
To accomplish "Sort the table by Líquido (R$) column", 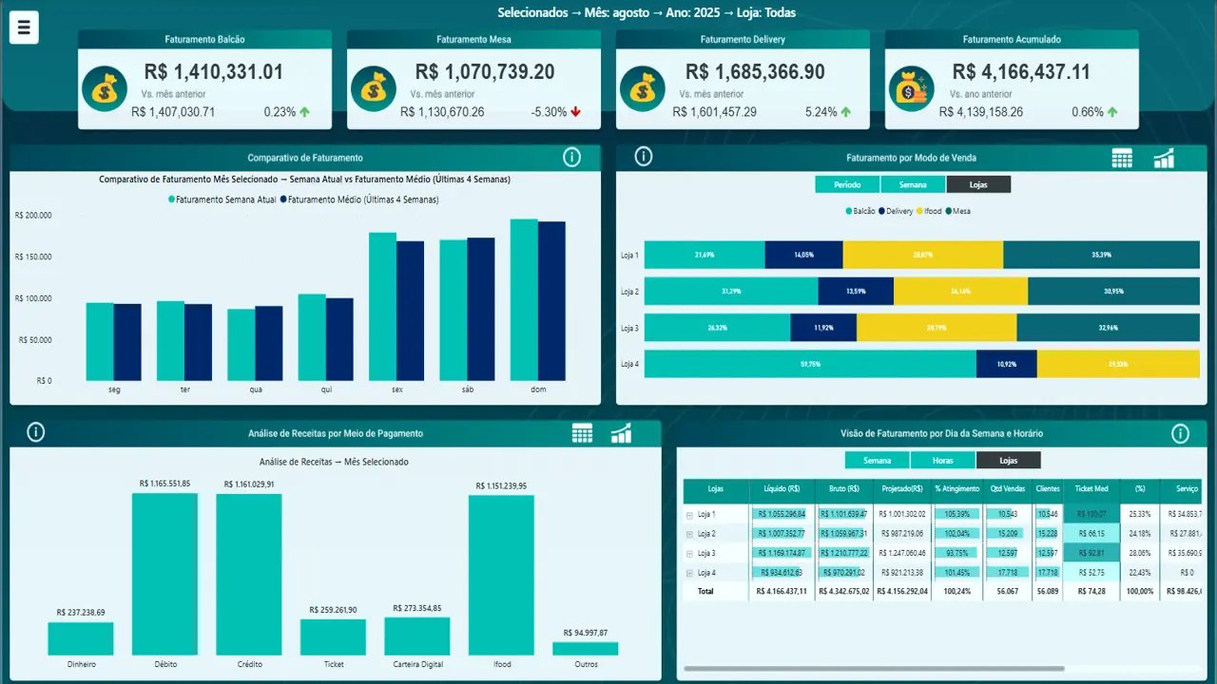I will point(782,488).
